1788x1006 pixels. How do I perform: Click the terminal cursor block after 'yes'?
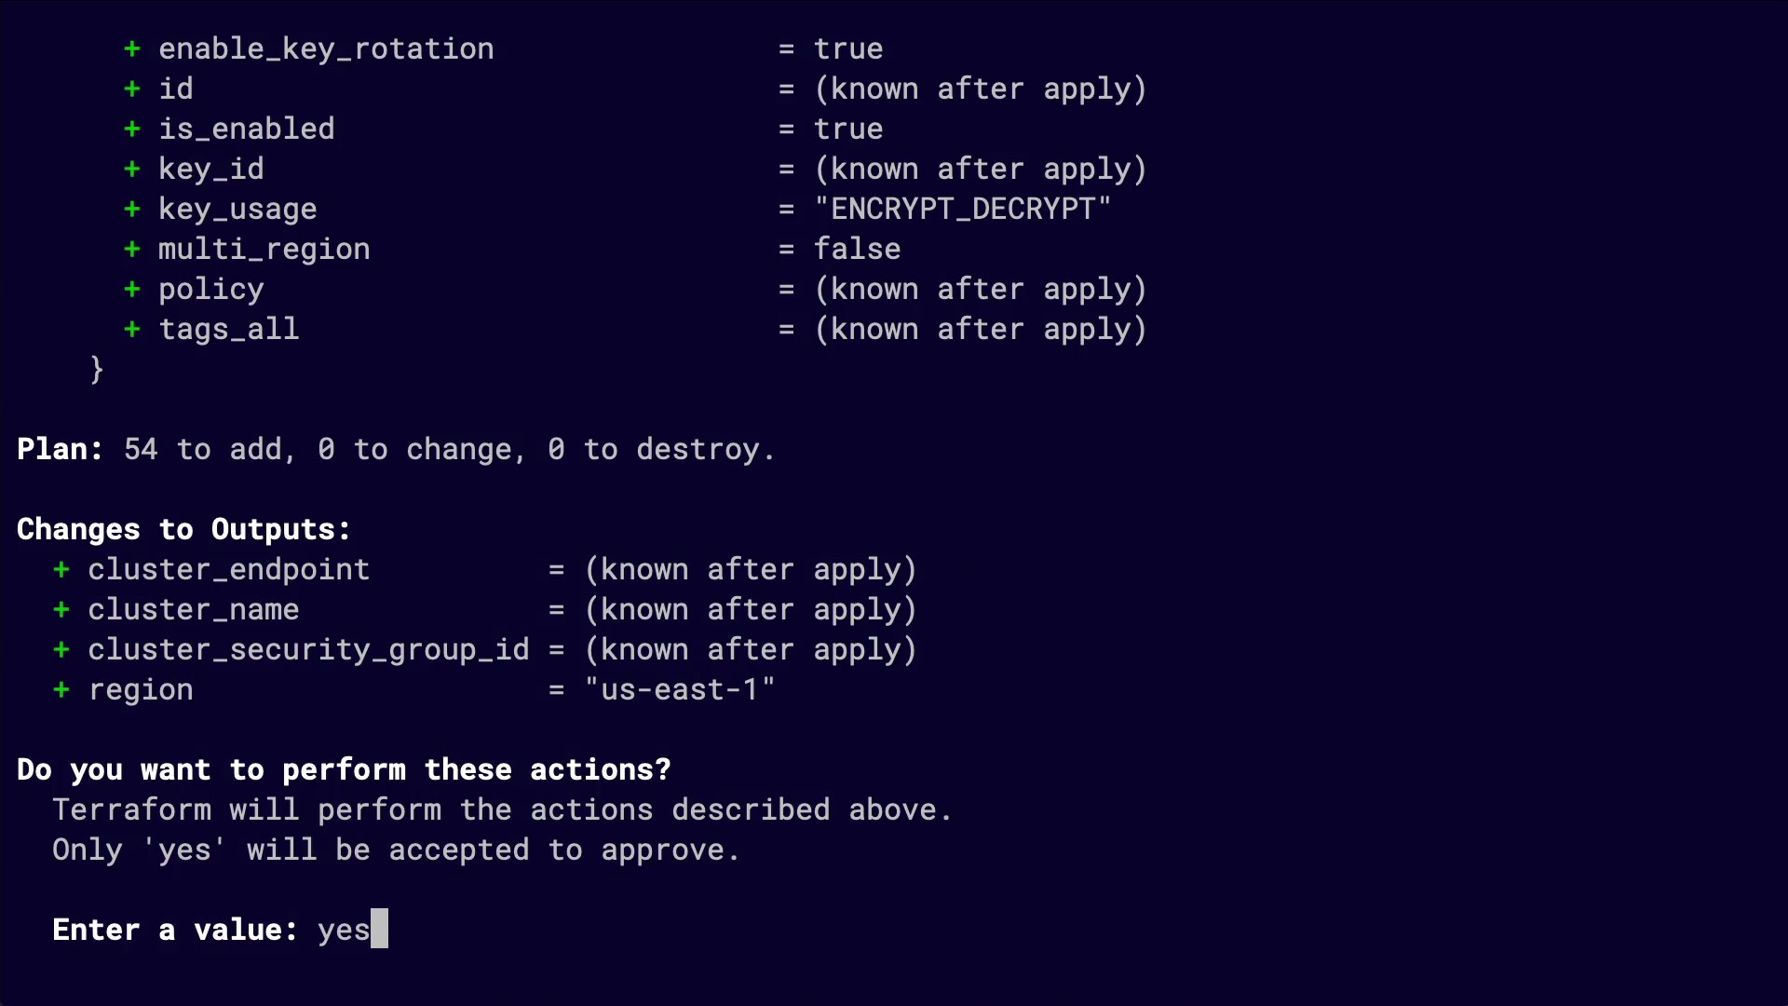[379, 929]
